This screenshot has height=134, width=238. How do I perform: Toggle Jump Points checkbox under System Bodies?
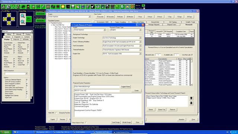[x=14, y=45]
